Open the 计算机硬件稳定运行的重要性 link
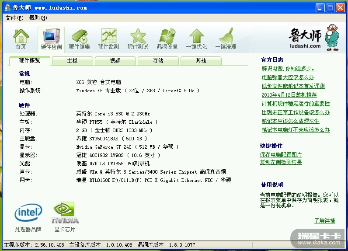Image resolution: width=348 pixels, height=251 pixels. [296, 104]
